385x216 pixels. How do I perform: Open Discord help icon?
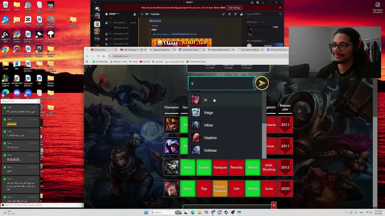(257, 2)
